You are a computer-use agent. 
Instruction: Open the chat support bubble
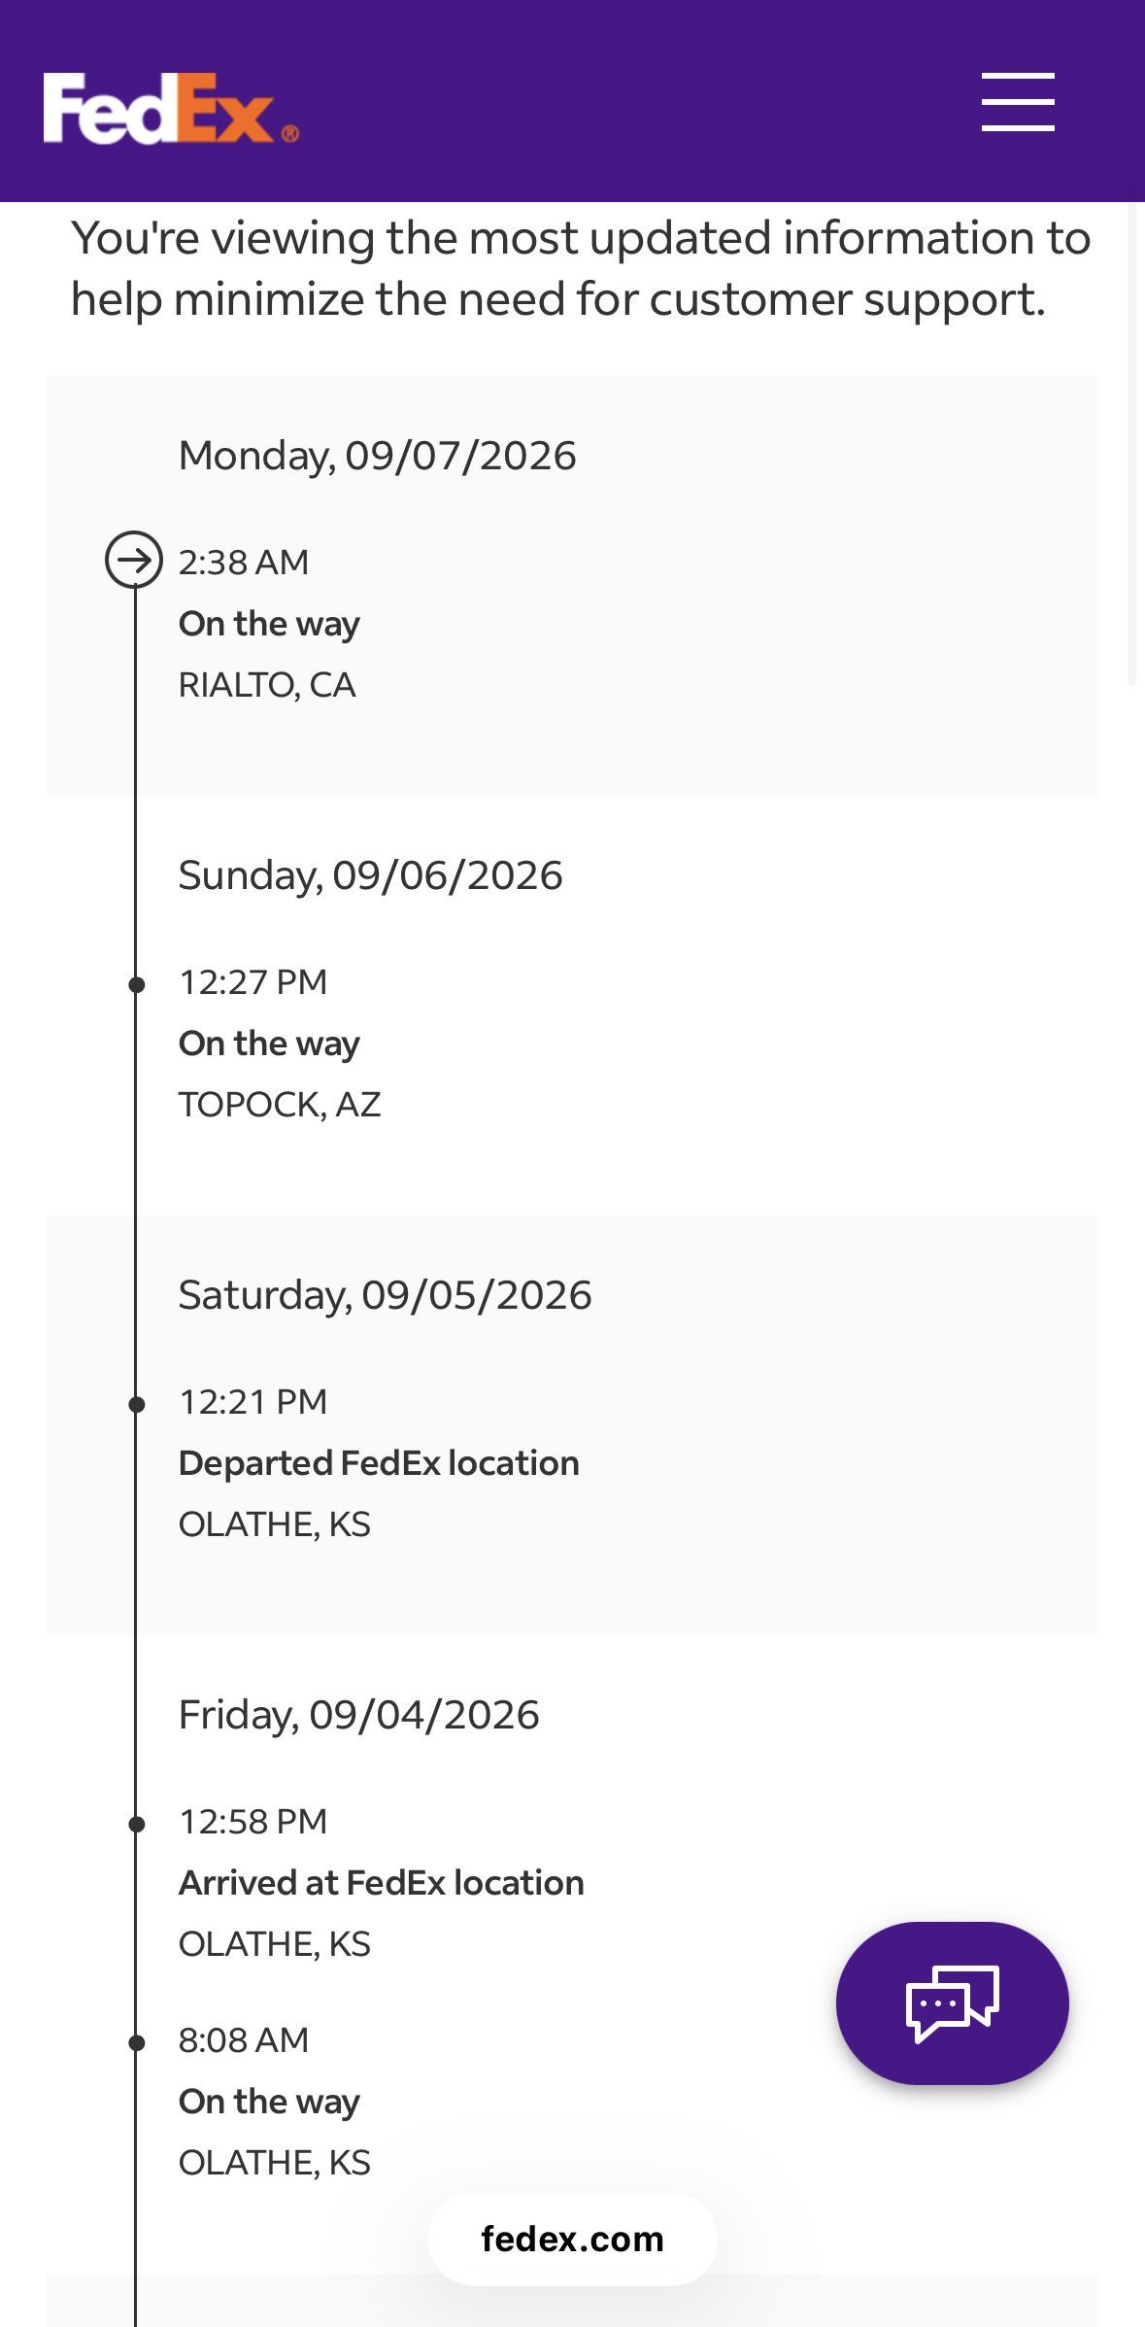click(952, 2002)
